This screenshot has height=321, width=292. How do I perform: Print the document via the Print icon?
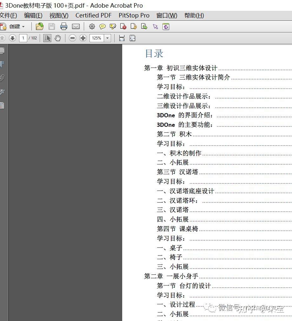click(x=64, y=26)
